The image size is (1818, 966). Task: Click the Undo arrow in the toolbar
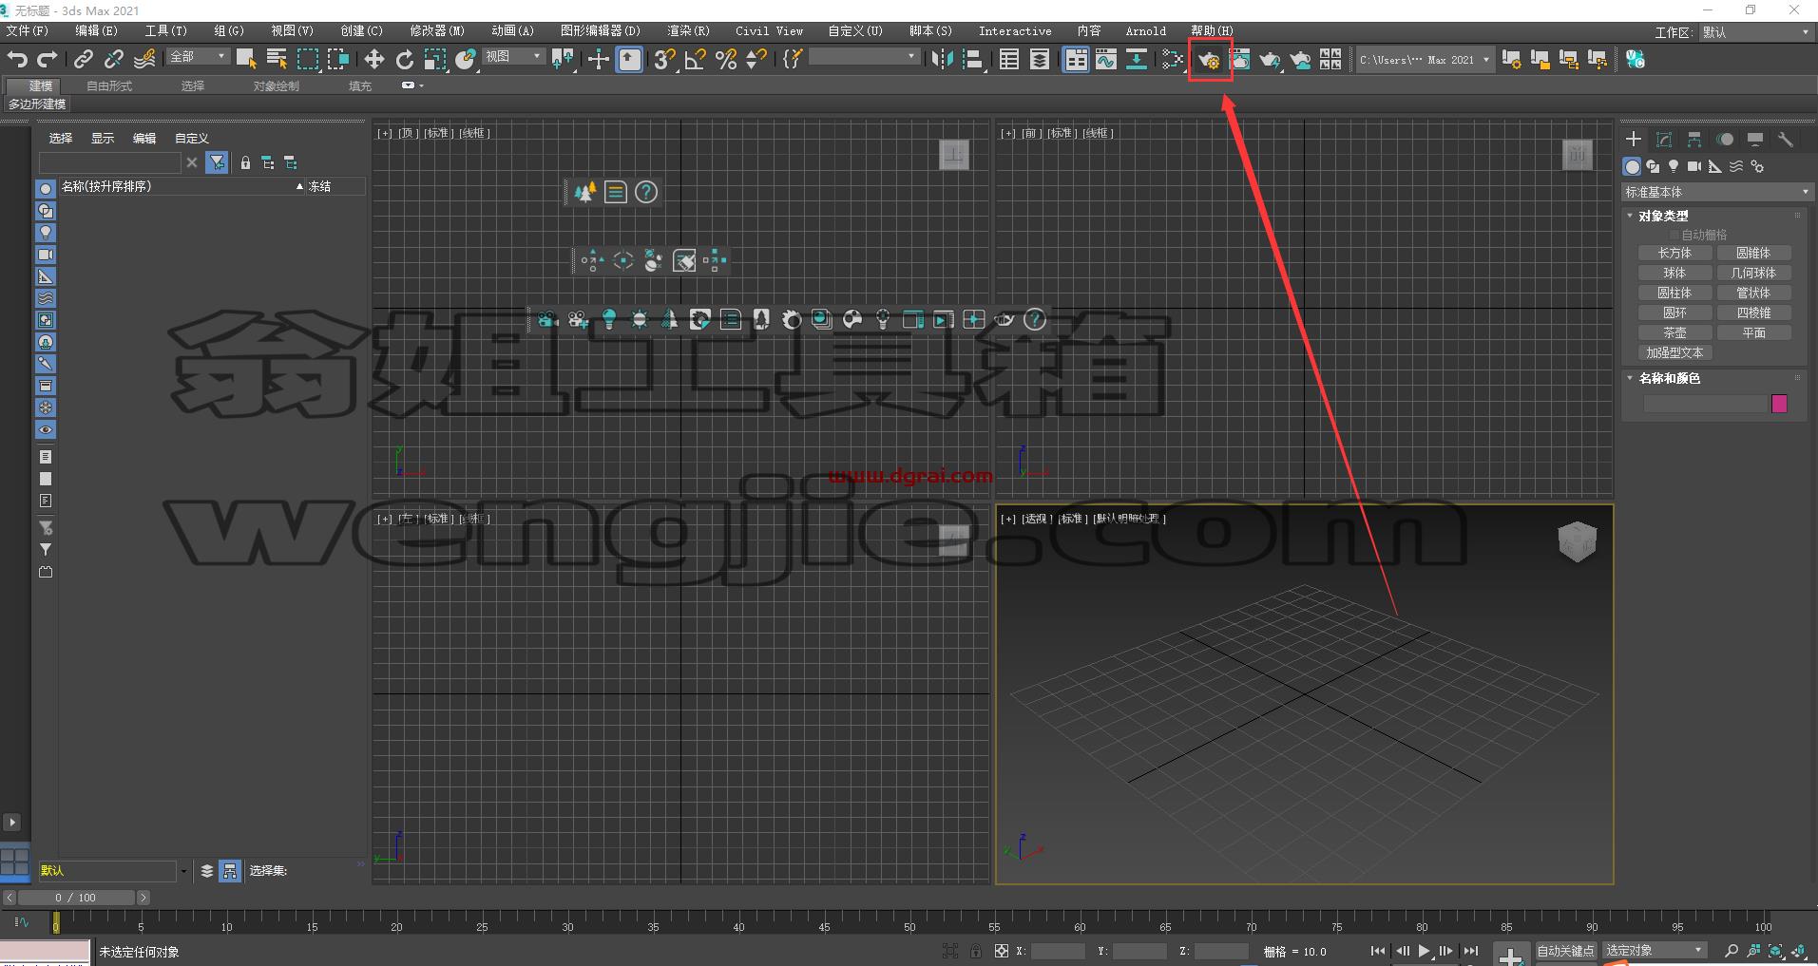(16, 60)
